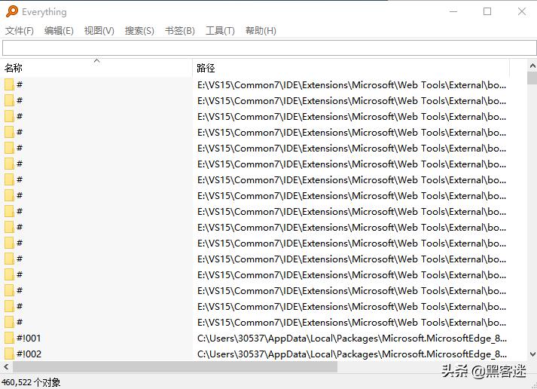Viewport: 537px width, 389px height.
Task: Open the 帮助(H) menu
Action: [261, 31]
